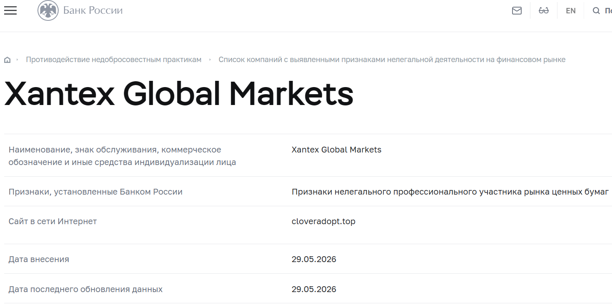Click the Дата последнего обновления данных label
This screenshot has height=305, width=612.
pos(85,289)
